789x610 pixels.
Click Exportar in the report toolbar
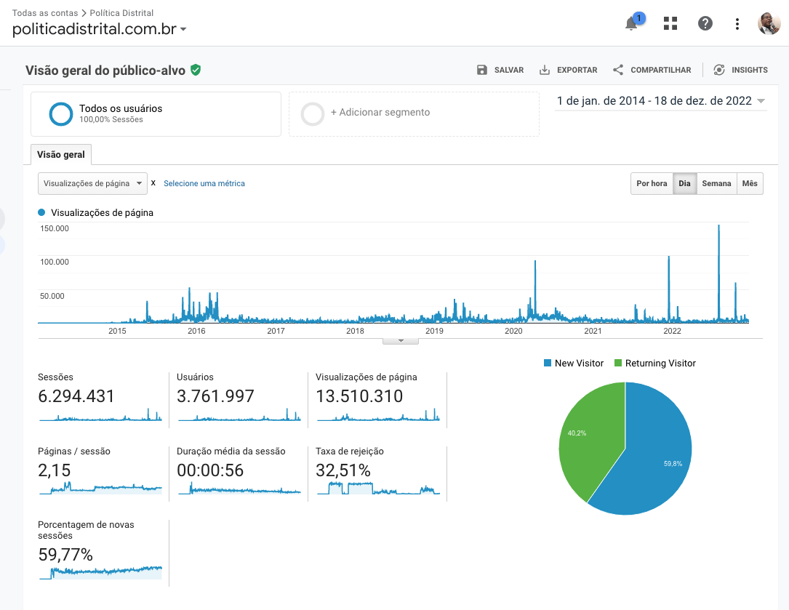[568, 70]
